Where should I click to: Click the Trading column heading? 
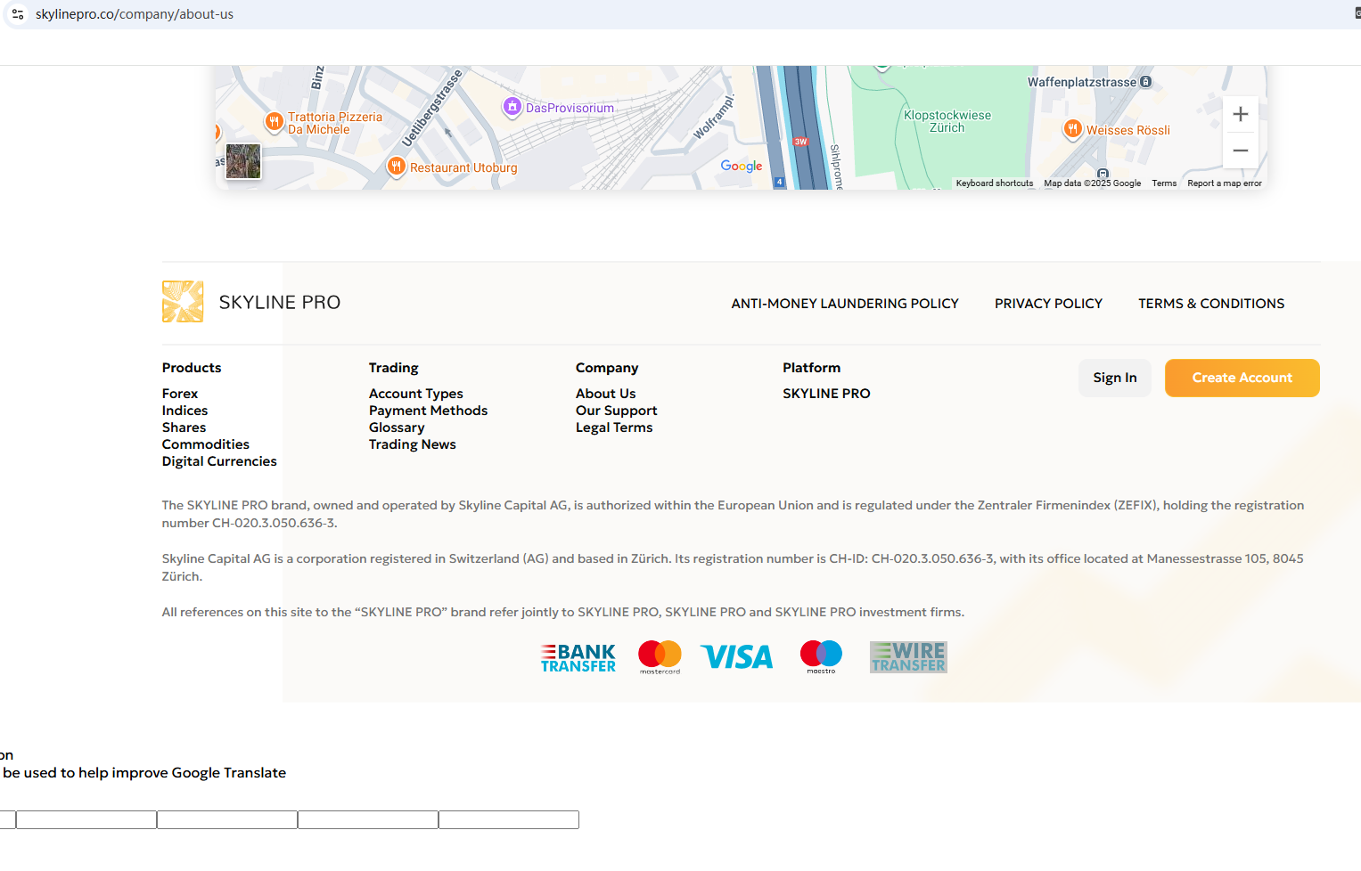click(394, 368)
